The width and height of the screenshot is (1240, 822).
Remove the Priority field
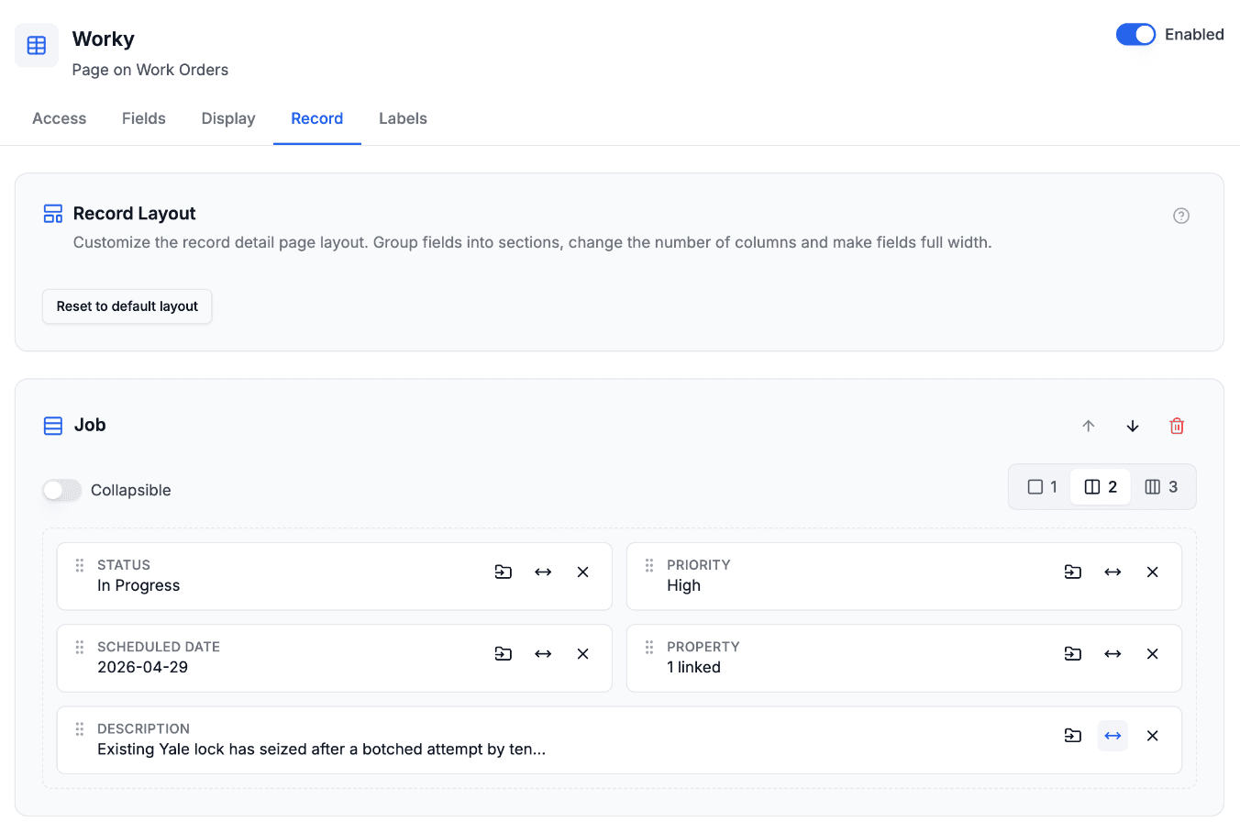point(1153,572)
